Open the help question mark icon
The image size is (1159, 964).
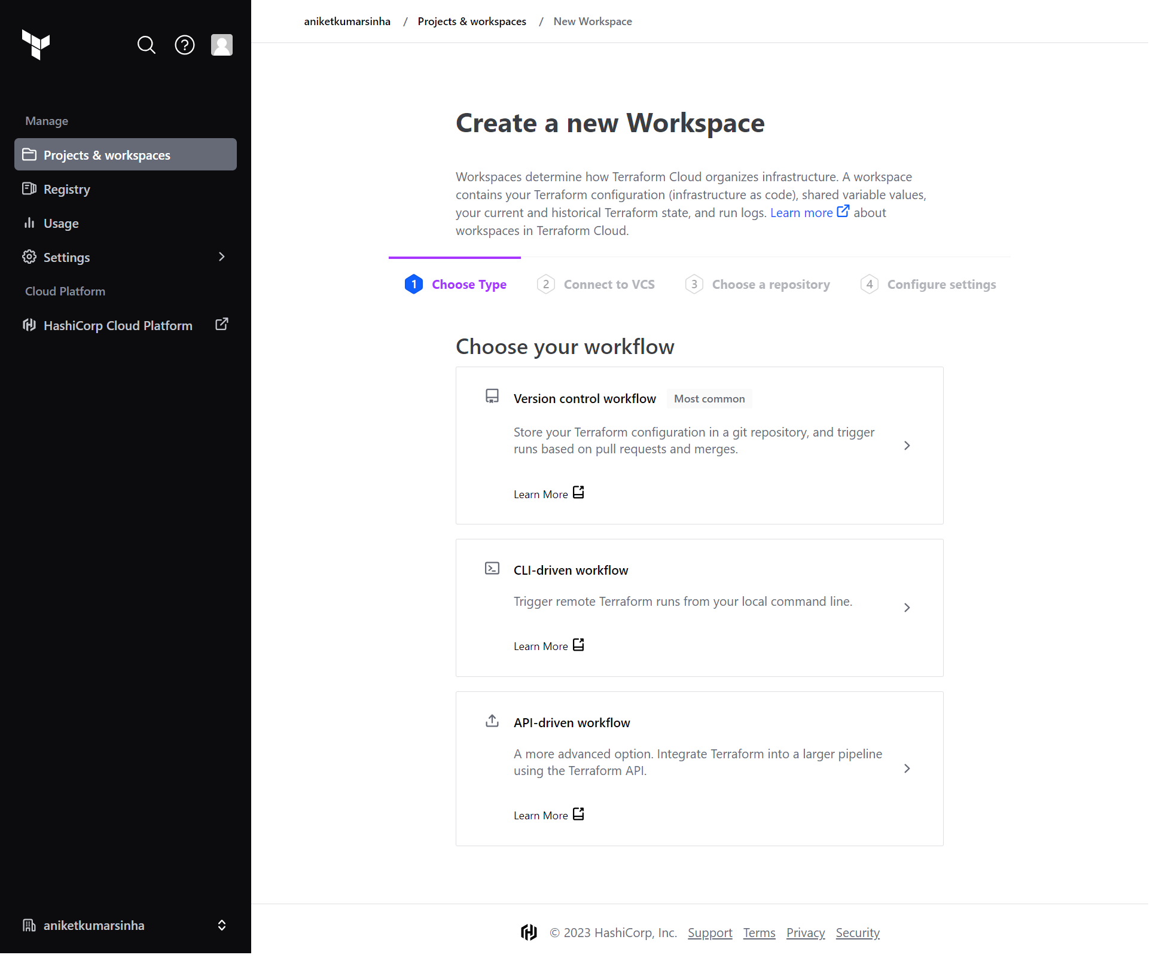click(185, 45)
